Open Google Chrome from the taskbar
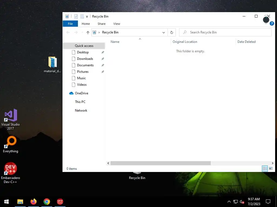This screenshot has width=277, height=207. [x=47, y=202]
